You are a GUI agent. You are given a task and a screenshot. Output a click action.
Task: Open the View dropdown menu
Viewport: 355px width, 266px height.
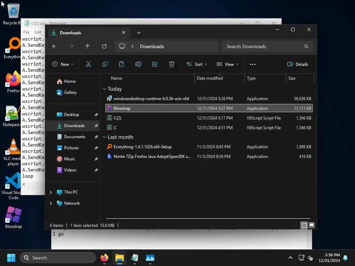pos(227,64)
